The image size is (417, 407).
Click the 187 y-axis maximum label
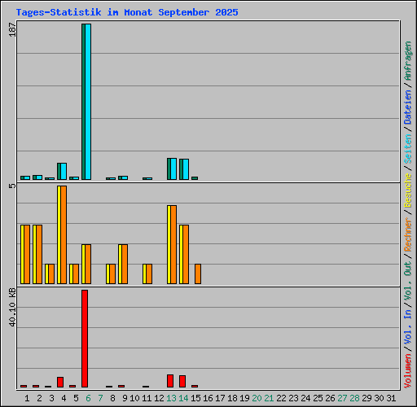(x=12, y=29)
